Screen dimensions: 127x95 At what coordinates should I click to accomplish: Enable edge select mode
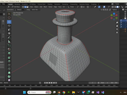click(25, 7)
